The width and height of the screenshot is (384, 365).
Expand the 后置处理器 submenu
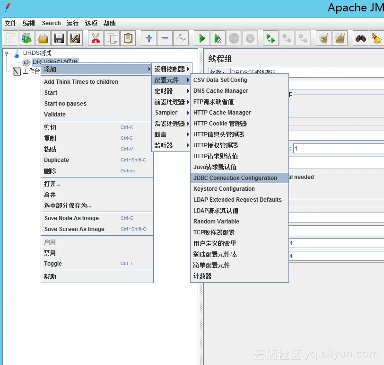click(x=171, y=124)
